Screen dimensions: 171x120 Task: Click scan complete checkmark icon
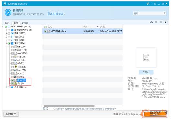pyautogui.click(x=8, y=12)
